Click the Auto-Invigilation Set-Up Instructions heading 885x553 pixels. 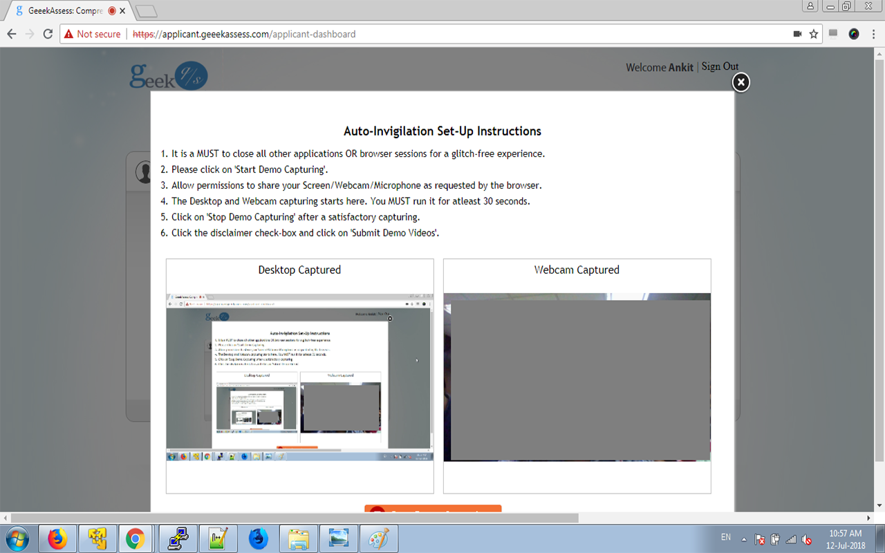tap(442, 131)
